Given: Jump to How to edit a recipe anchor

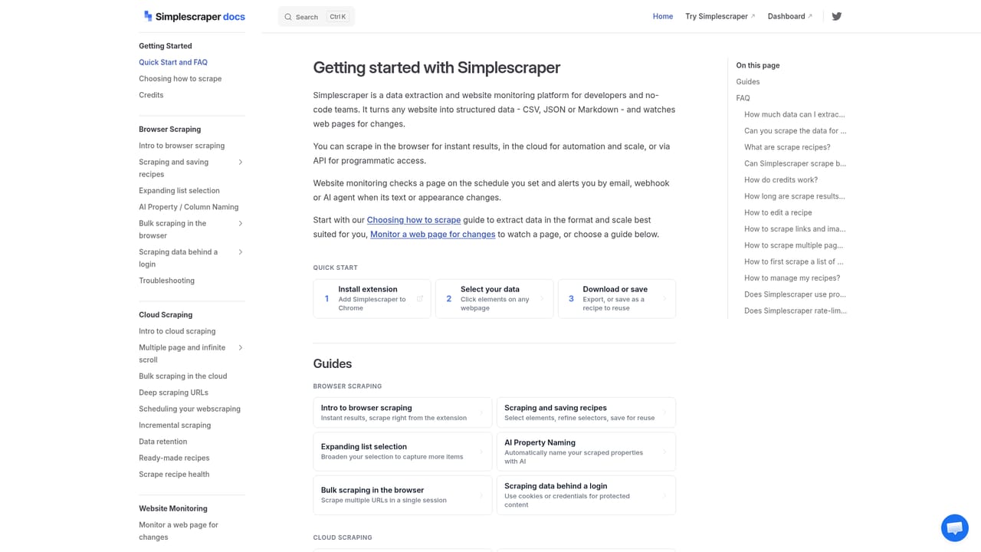Looking at the screenshot, I should (x=778, y=212).
